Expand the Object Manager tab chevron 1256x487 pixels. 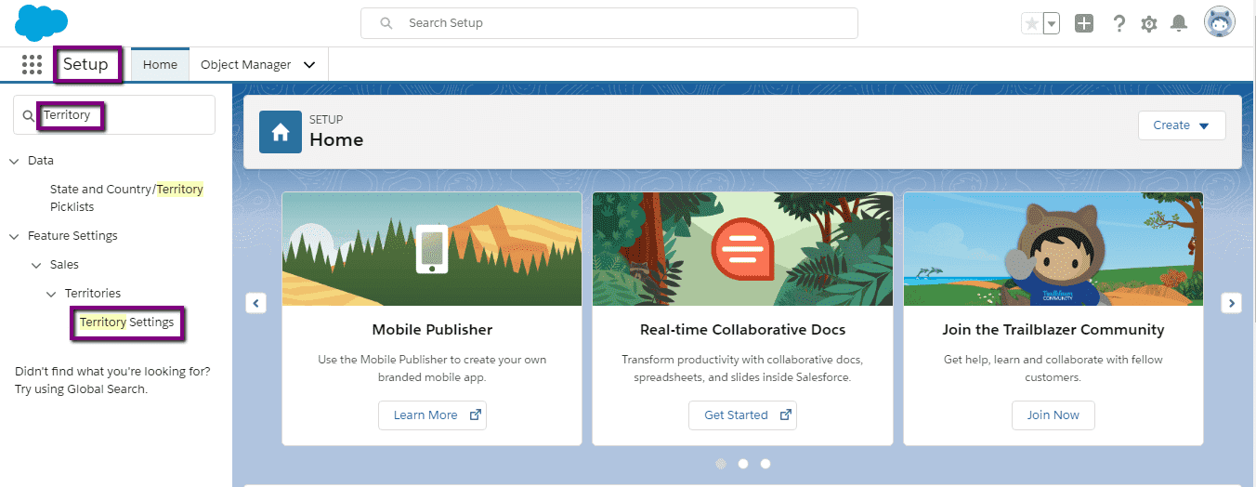(309, 65)
